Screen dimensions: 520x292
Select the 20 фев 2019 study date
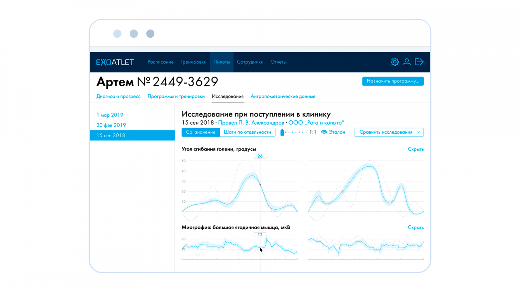pyautogui.click(x=111, y=125)
